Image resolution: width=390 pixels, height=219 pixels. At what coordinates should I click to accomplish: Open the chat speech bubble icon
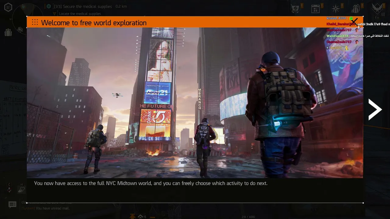pyautogui.click(x=12, y=205)
